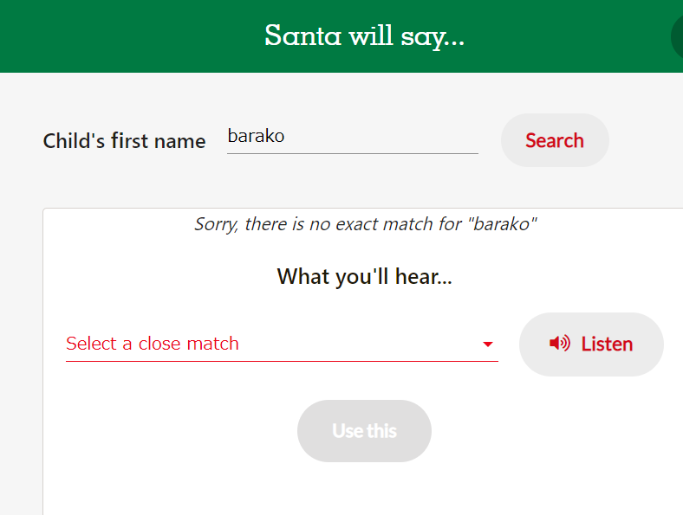This screenshot has width=683, height=515.
Task: Click the "What you'll hear..." heading
Action: [364, 277]
